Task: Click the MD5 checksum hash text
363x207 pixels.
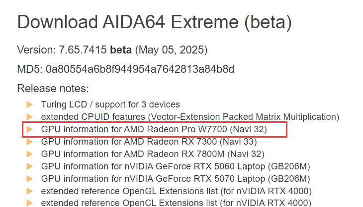Action: click(x=140, y=69)
